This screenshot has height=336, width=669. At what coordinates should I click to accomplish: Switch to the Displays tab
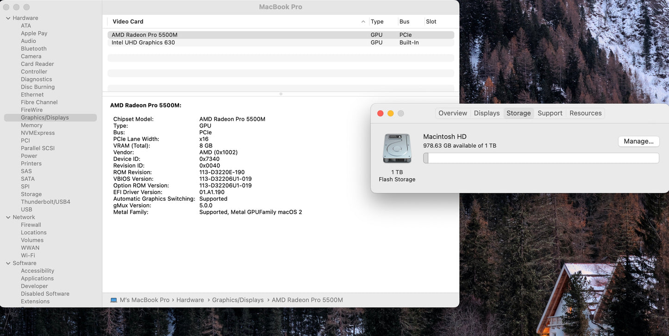click(x=487, y=113)
